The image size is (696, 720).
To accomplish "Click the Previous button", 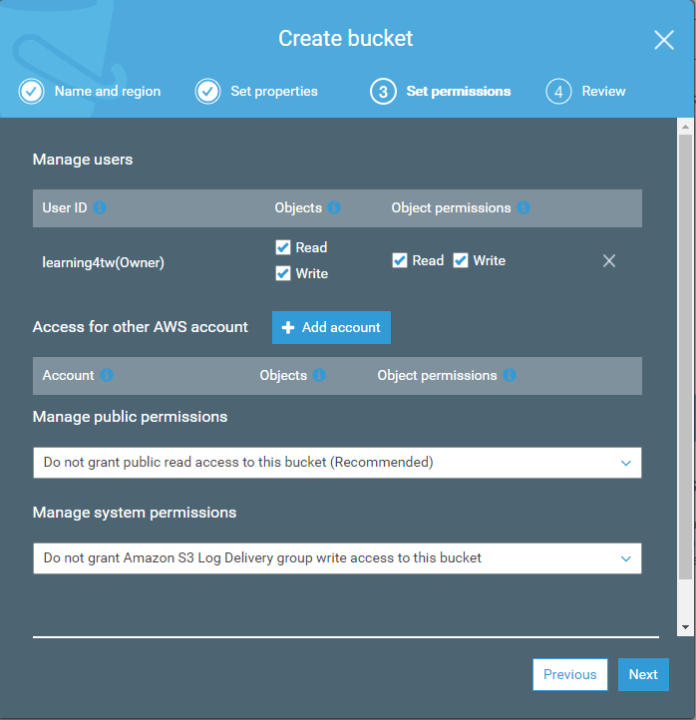I will (x=569, y=674).
